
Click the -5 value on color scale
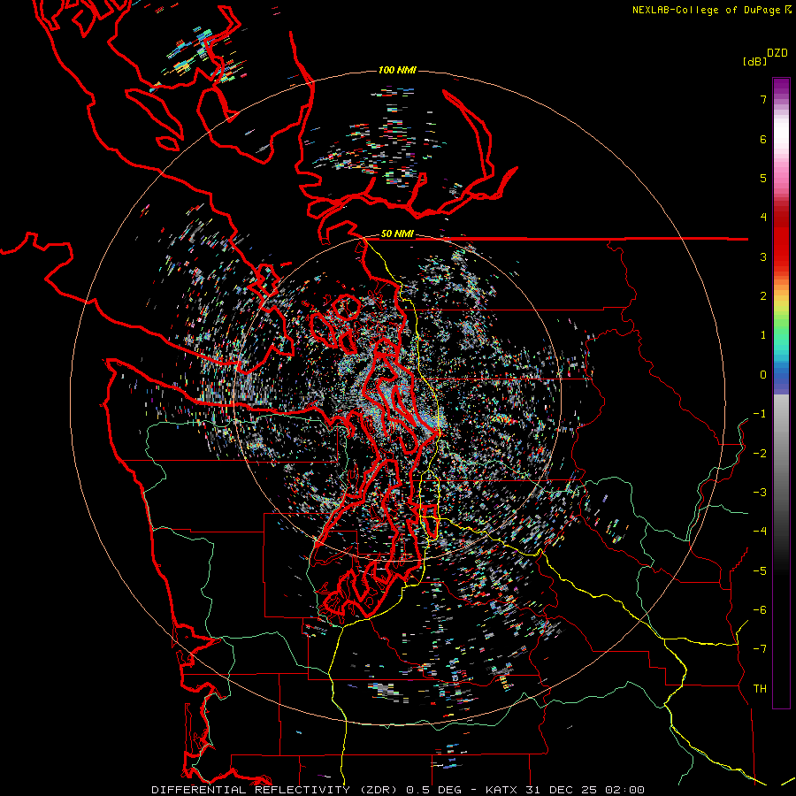pos(760,571)
